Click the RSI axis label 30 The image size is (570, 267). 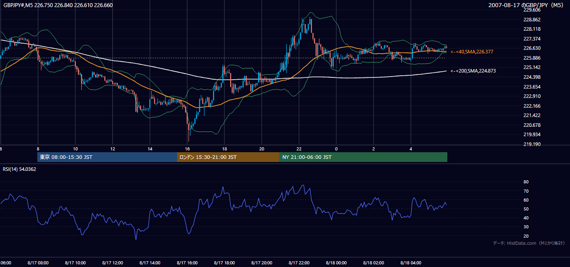click(526, 227)
